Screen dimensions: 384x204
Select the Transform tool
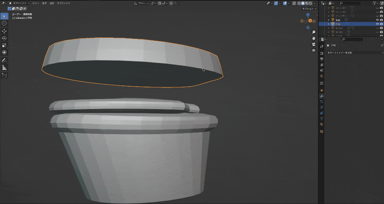[4, 52]
